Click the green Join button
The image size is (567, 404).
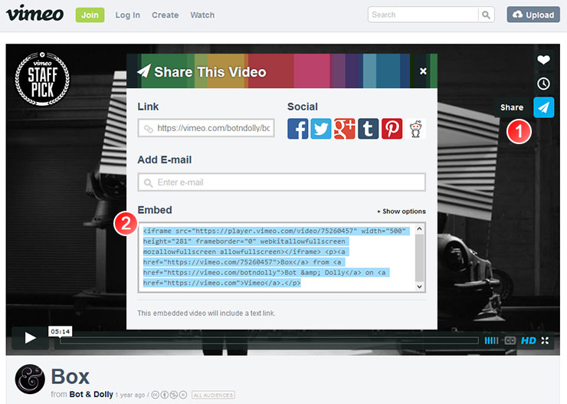(90, 15)
